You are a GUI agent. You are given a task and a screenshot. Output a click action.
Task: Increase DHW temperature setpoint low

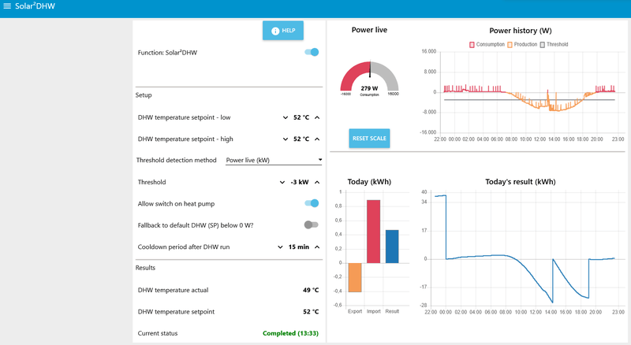317,118
